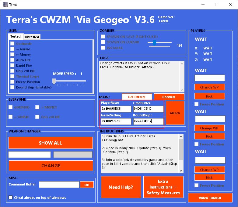Check infinite MONEY under EVERYONE
This screenshot has width=238, height=207.
(37, 107)
